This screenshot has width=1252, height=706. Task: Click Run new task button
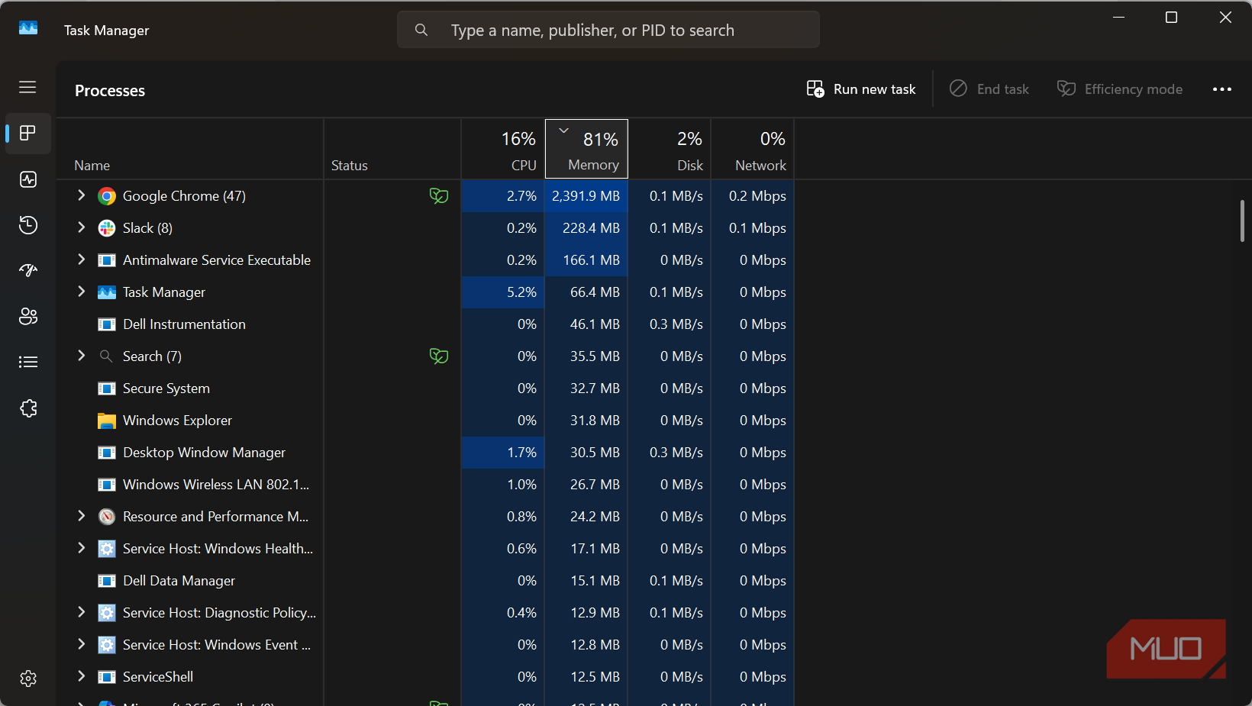861,89
